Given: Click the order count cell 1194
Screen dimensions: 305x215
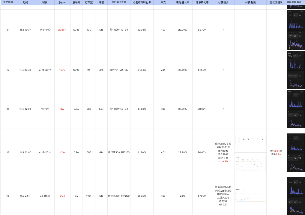Looking at the screenshot, I should click(x=89, y=196).
